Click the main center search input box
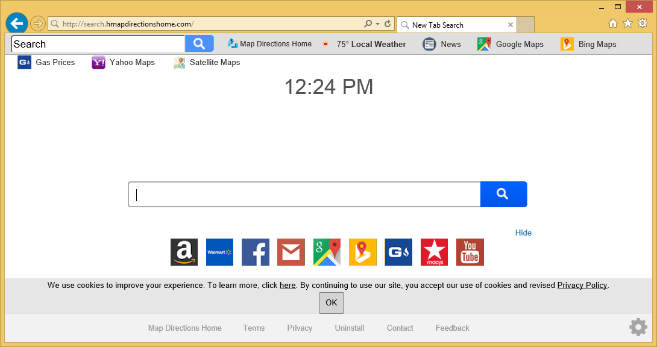 (304, 194)
